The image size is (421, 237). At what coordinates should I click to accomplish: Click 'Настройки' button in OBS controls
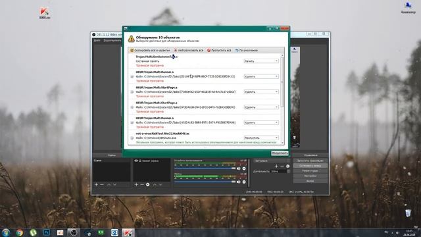[x=310, y=176]
